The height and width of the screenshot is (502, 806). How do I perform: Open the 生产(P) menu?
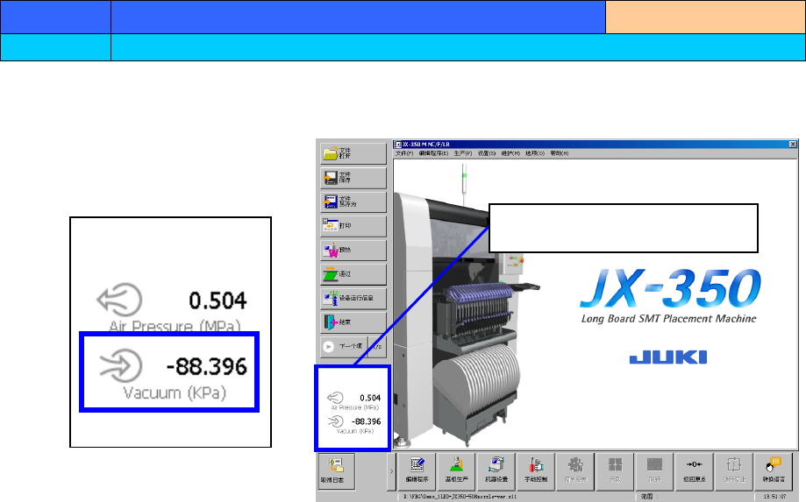pos(462,153)
